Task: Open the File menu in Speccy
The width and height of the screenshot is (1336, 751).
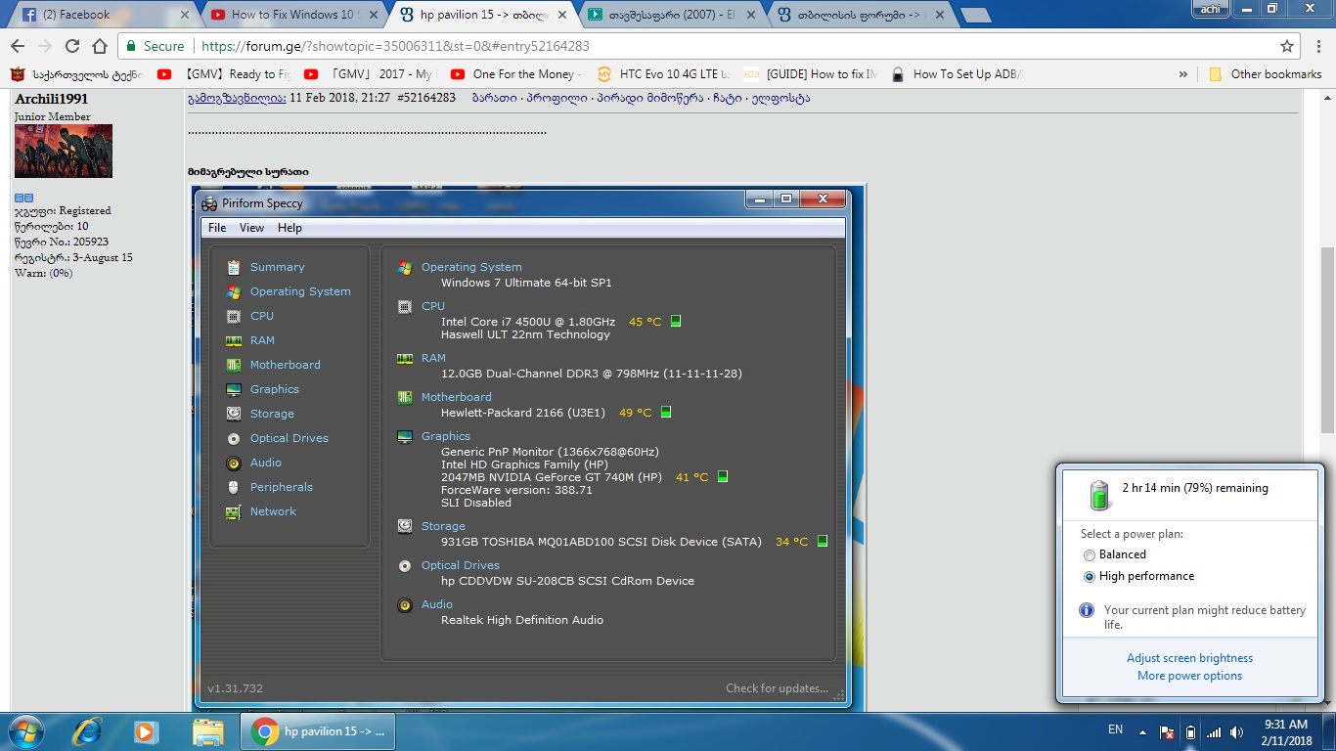Action: [217, 228]
